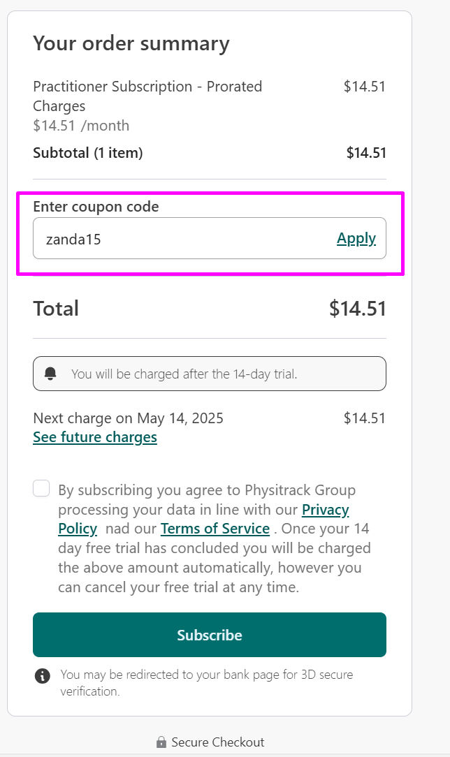Click the bell icon in trial notice
The width and height of the screenshot is (450, 757).
point(50,374)
